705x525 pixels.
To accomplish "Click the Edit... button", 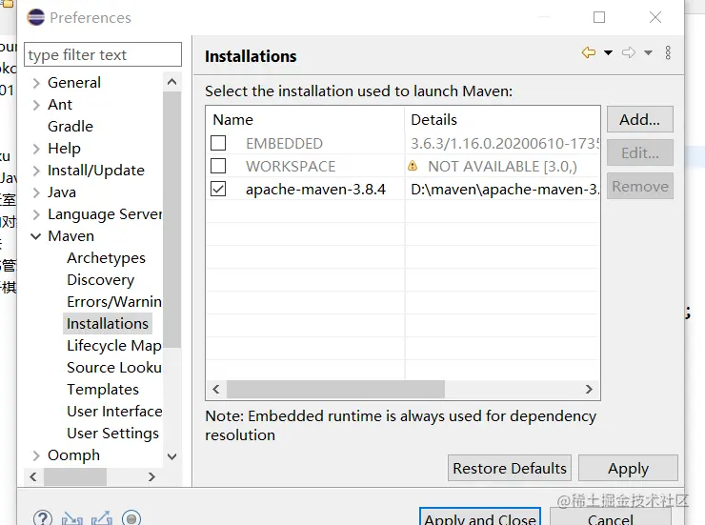I will click(640, 152).
